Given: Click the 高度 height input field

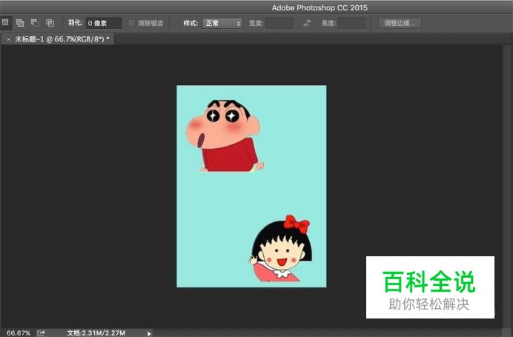Looking at the screenshot, I should (x=351, y=23).
